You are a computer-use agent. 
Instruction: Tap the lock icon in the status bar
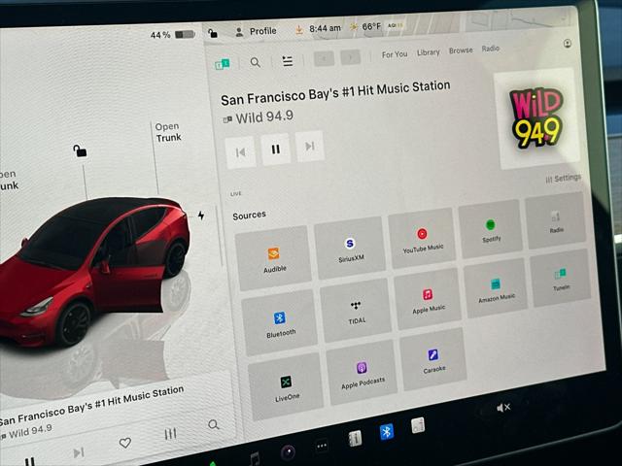click(213, 33)
